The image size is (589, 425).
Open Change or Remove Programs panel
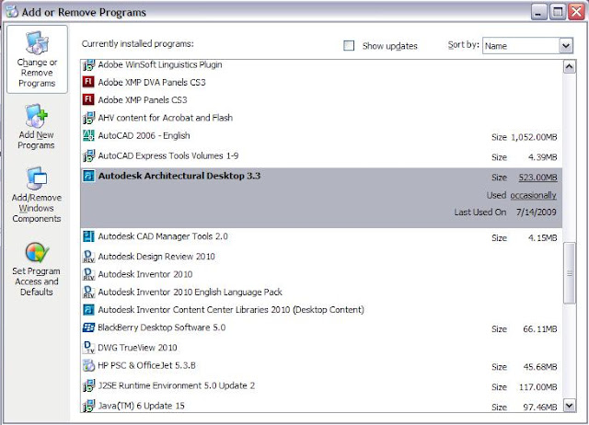[37, 59]
